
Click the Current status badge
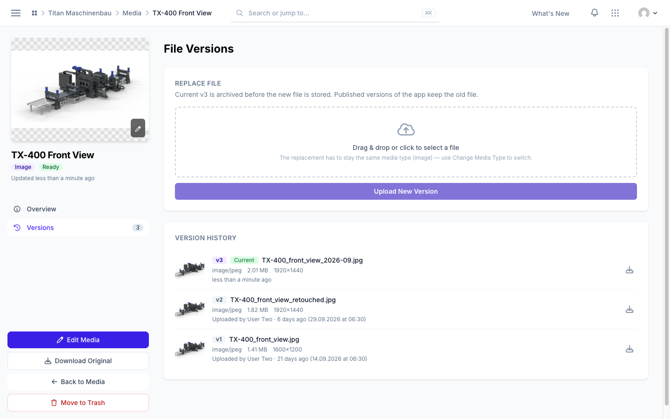click(x=244, y=260)
